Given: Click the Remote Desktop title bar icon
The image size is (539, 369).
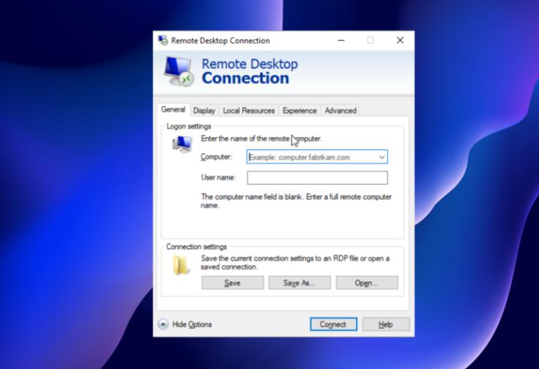Looking at the screenshot, I should pos(163,40).
